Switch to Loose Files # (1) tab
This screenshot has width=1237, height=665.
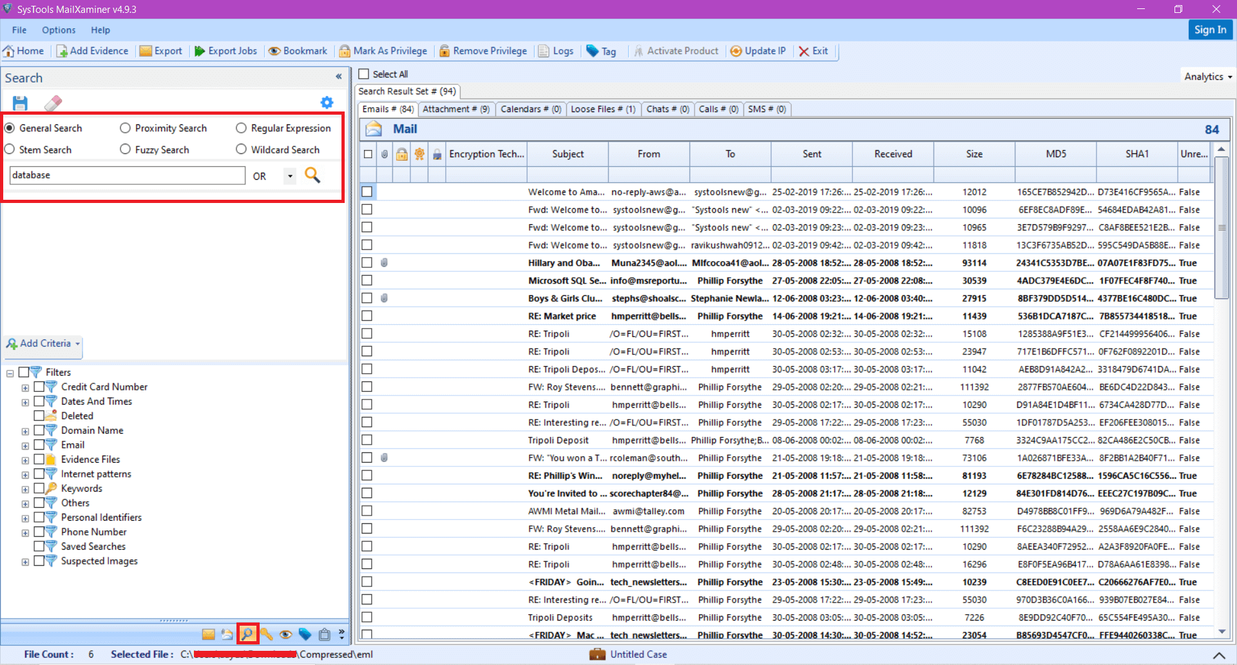coord(603,109)
